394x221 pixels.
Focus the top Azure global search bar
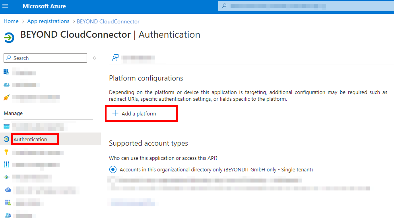(x=306, y=6)
